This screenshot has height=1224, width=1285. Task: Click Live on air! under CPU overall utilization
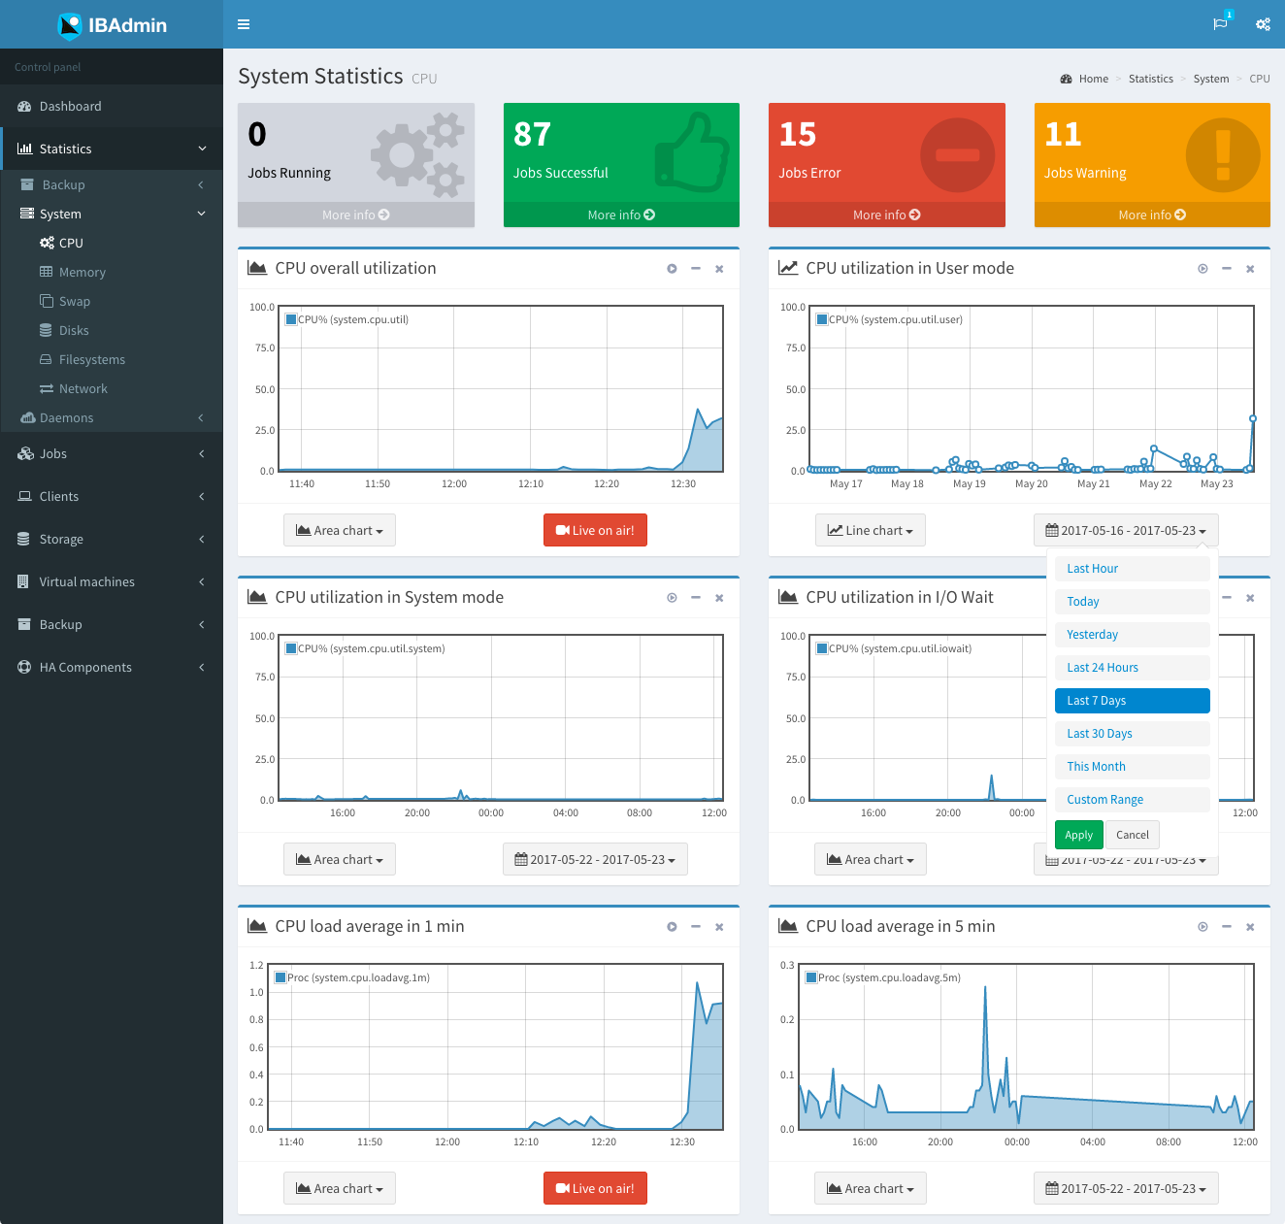coord(595,530)
